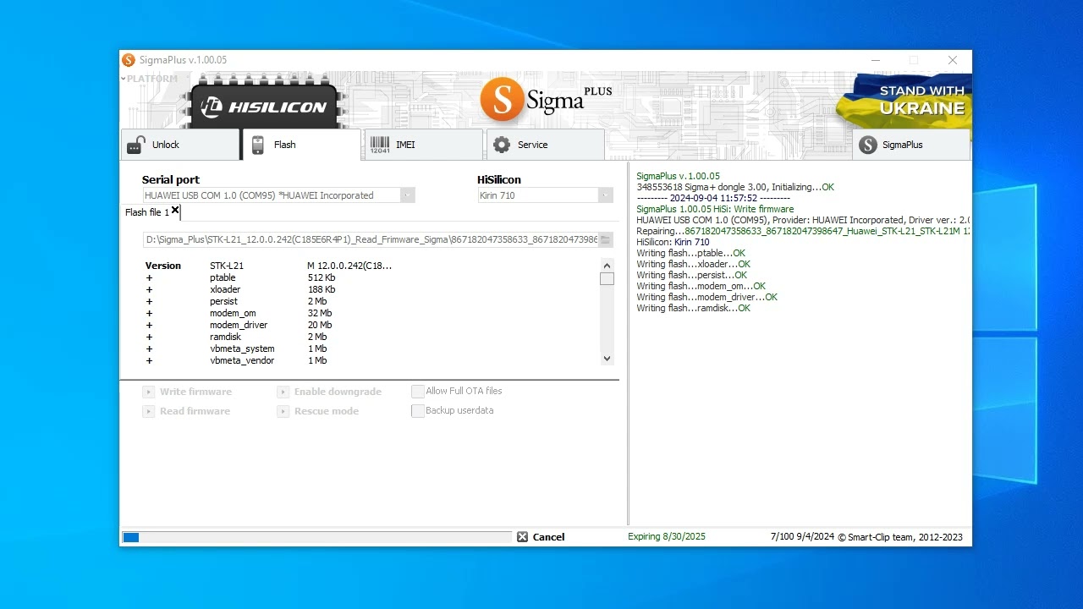Image resolution: width=1083 pixels, height=609 pixels.
Task: Expand the modem_om partition row plus
Action: [x=149, y=313]
